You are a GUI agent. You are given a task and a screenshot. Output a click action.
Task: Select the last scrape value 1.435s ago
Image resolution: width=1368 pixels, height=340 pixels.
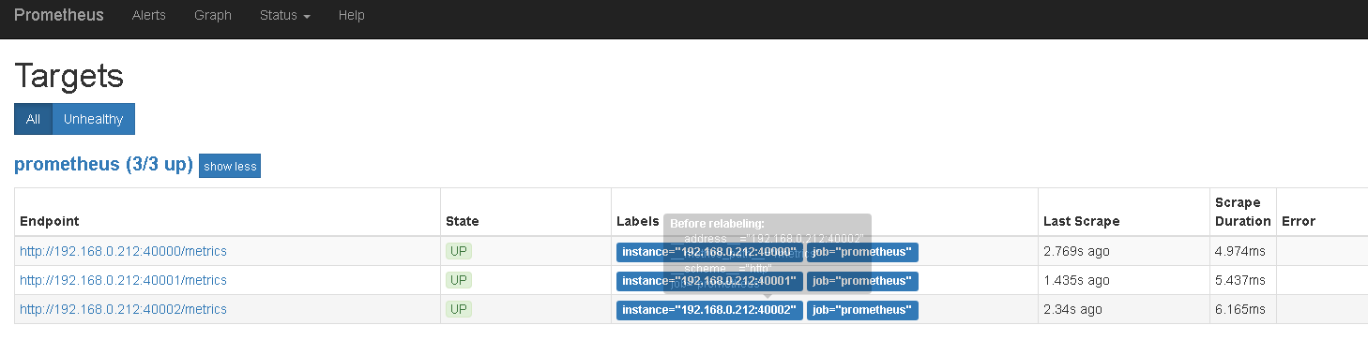(1076, 280)
